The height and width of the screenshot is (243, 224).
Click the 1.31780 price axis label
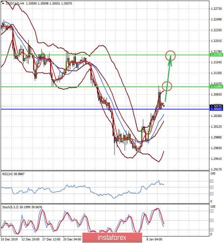[216, 51]
